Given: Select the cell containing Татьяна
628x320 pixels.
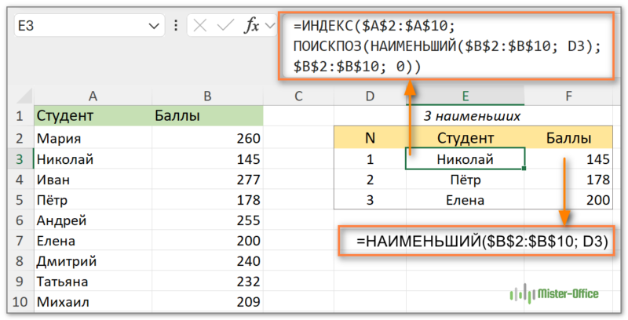Looking at the screenshot, I should pyautogui.click(x=93, y=282).
